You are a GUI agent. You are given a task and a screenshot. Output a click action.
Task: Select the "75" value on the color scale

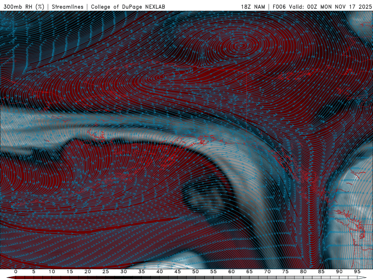pyautogui.click(x=285, y=272)
